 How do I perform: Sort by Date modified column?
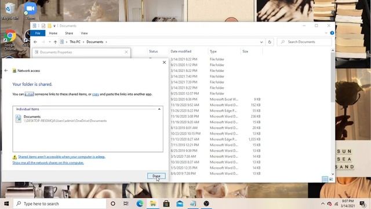click(x=181, y=52)
